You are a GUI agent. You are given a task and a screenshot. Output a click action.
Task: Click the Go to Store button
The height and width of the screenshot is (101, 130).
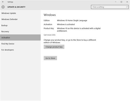(x=50, y=58)
